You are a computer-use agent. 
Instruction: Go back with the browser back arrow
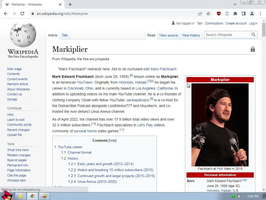point(6,14)
